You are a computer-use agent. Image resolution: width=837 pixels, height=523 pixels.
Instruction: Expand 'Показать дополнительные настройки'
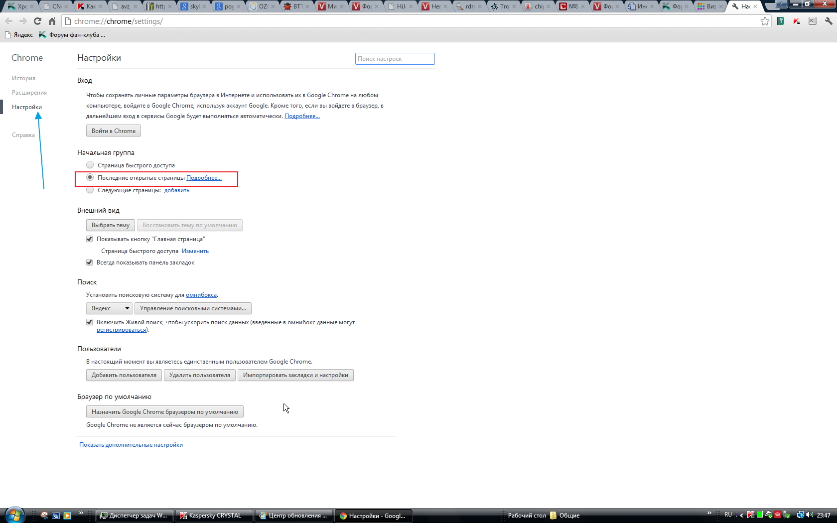131,445
